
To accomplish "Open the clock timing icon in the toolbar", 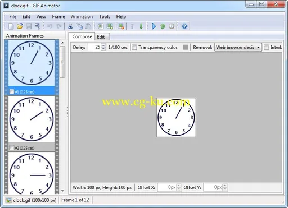I will click(172, 26).
